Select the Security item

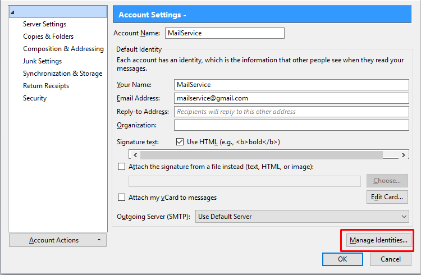coord(35,98)
